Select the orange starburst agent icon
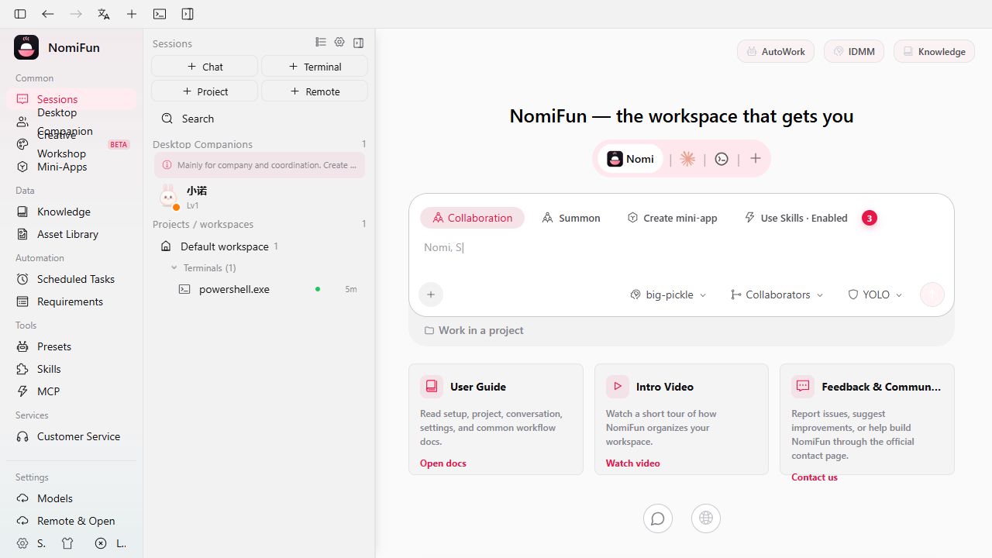The width and height of the screenshot is (992, 558). (x=687, y=159)
